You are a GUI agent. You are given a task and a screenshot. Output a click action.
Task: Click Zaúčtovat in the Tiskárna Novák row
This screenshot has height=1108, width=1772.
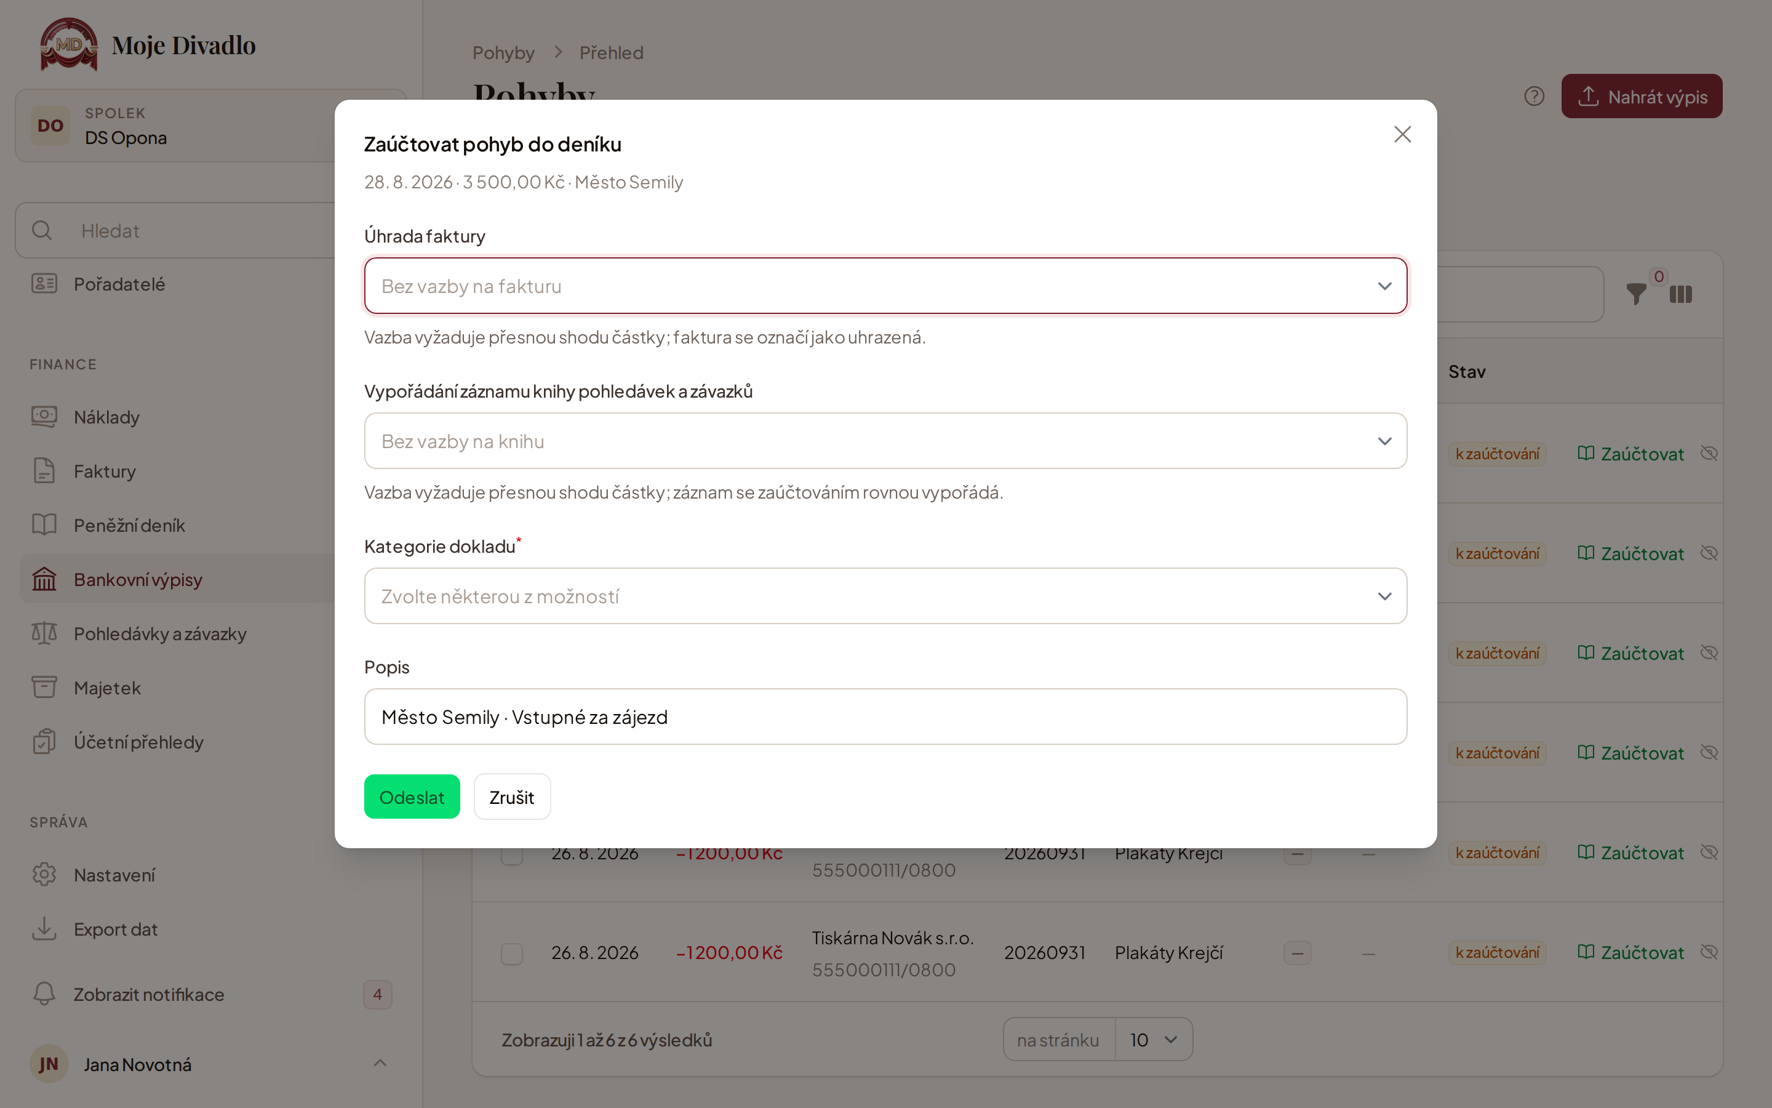coord(1630,953)
